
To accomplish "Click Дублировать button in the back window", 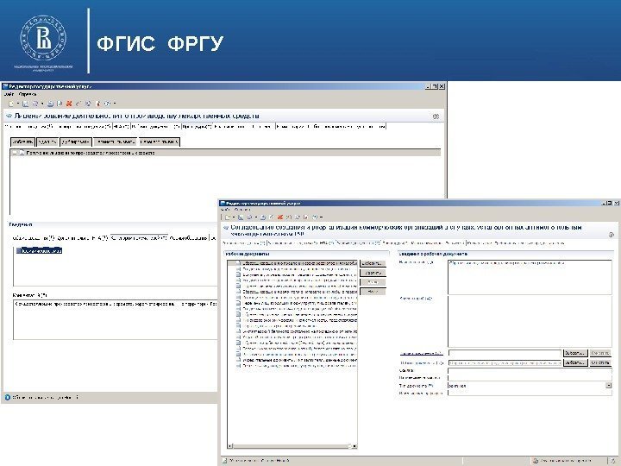I will point(76,142).
